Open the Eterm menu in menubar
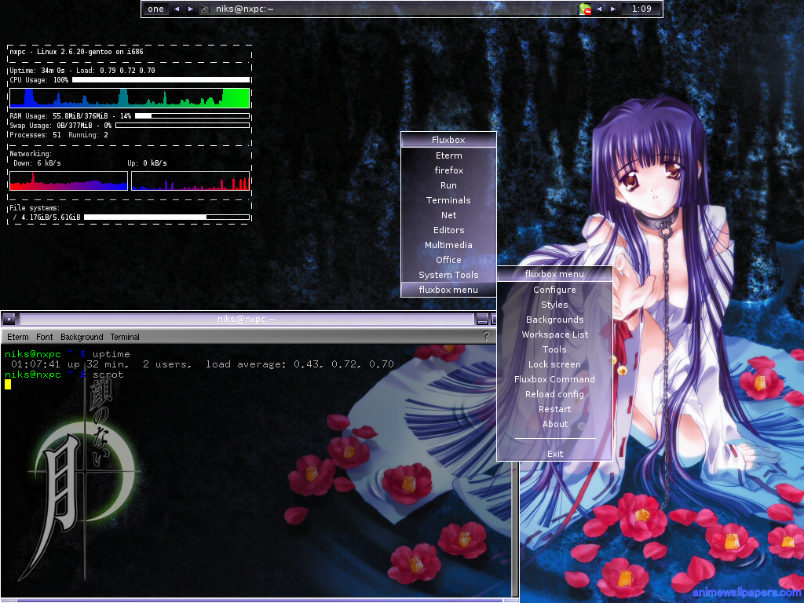This screenshot has width=804, height=603. (x=17, y=337)
